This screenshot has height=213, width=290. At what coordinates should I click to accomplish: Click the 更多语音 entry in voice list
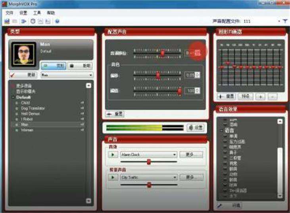pyautogui.click(x=24, y=86)
